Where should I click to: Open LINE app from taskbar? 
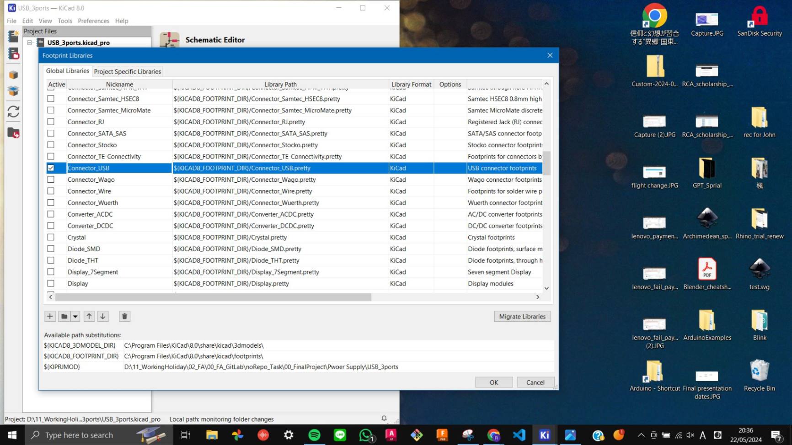point(340,435)
